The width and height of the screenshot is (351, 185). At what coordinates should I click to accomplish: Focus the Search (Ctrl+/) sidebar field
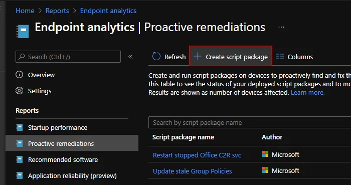coord(68,57)
